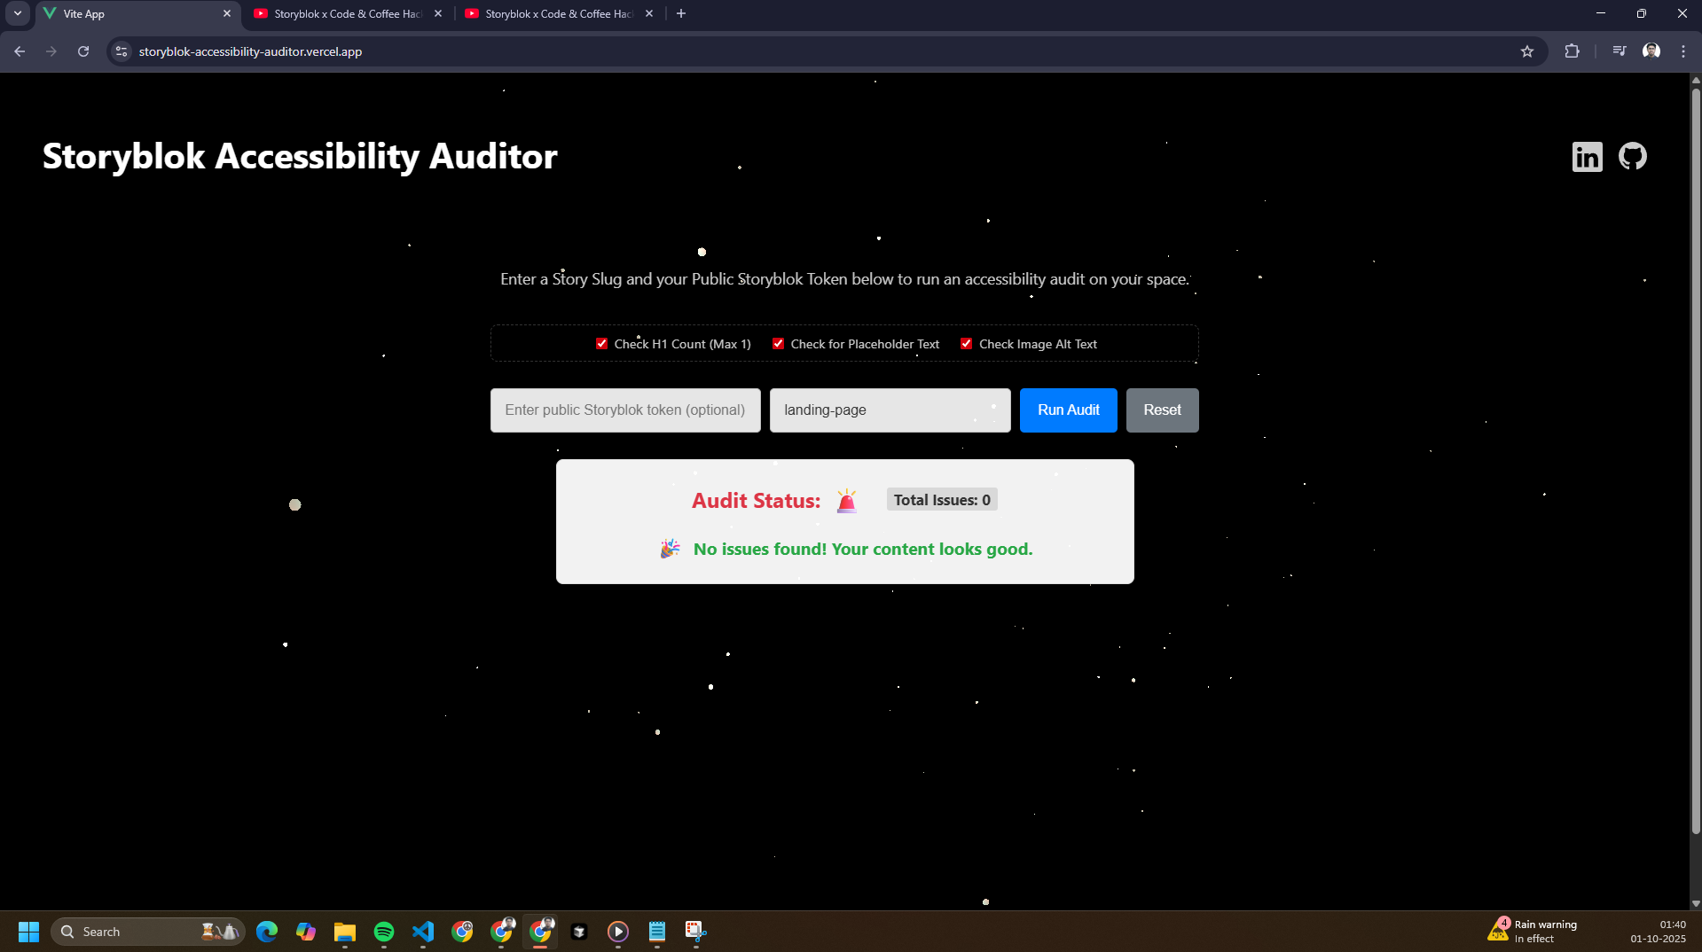Image resolution: width=1702 pixels, height=952 pixels.
Task: Click the Storyblok Accessibility Auditor title
Action: tap(300, 157)
